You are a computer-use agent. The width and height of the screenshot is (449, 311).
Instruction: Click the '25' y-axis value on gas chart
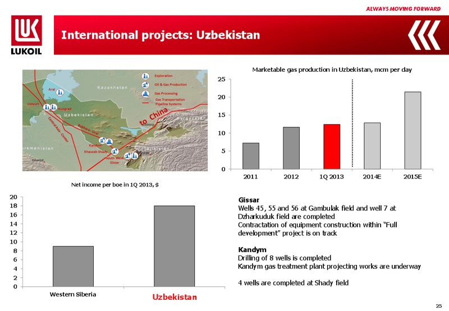[x=222, y=79]
